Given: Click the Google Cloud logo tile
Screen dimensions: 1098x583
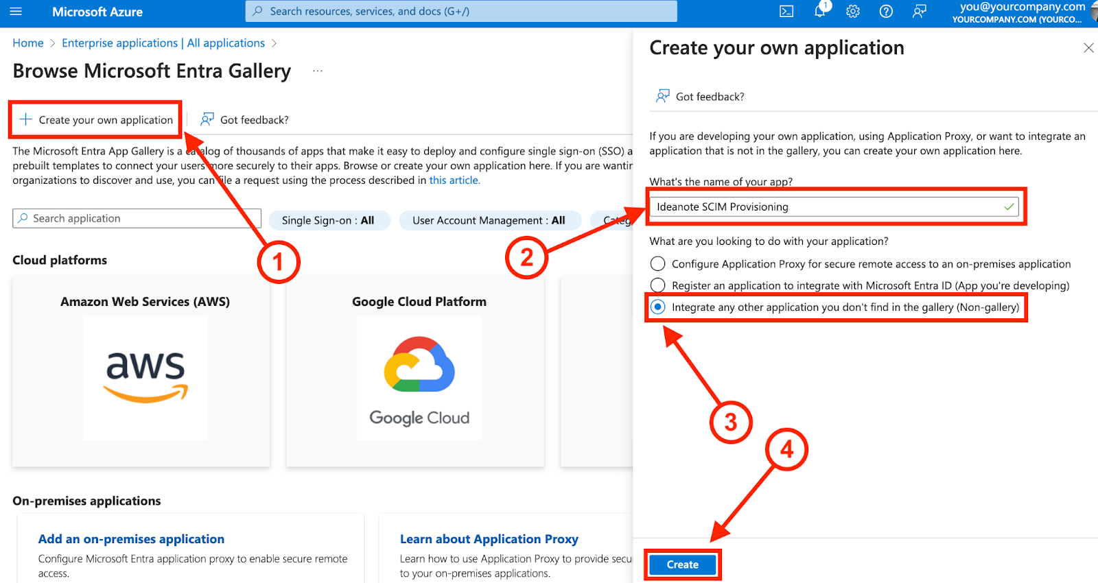Looking at the screenshot, I should (x=419, y=378).
